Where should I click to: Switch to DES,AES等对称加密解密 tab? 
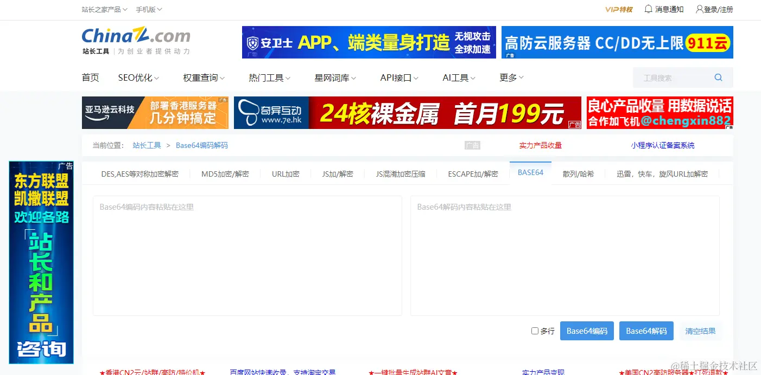coord(140,174)
